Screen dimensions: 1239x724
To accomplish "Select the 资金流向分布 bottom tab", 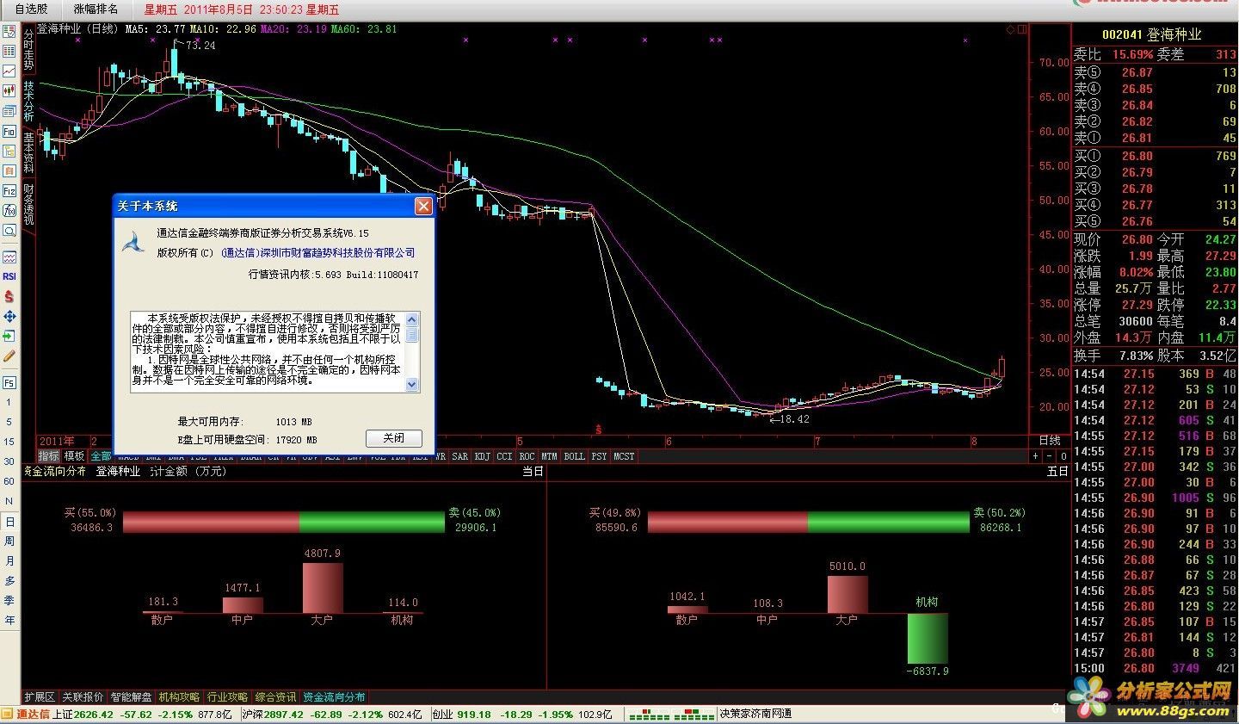I will 334,697.
